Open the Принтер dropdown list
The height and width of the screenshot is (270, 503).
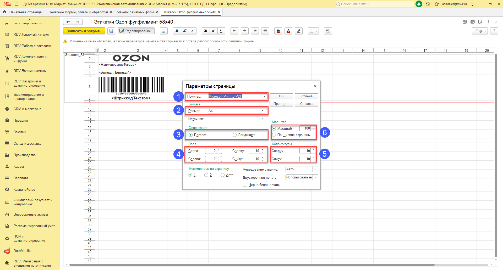click(x=264, y=97)
